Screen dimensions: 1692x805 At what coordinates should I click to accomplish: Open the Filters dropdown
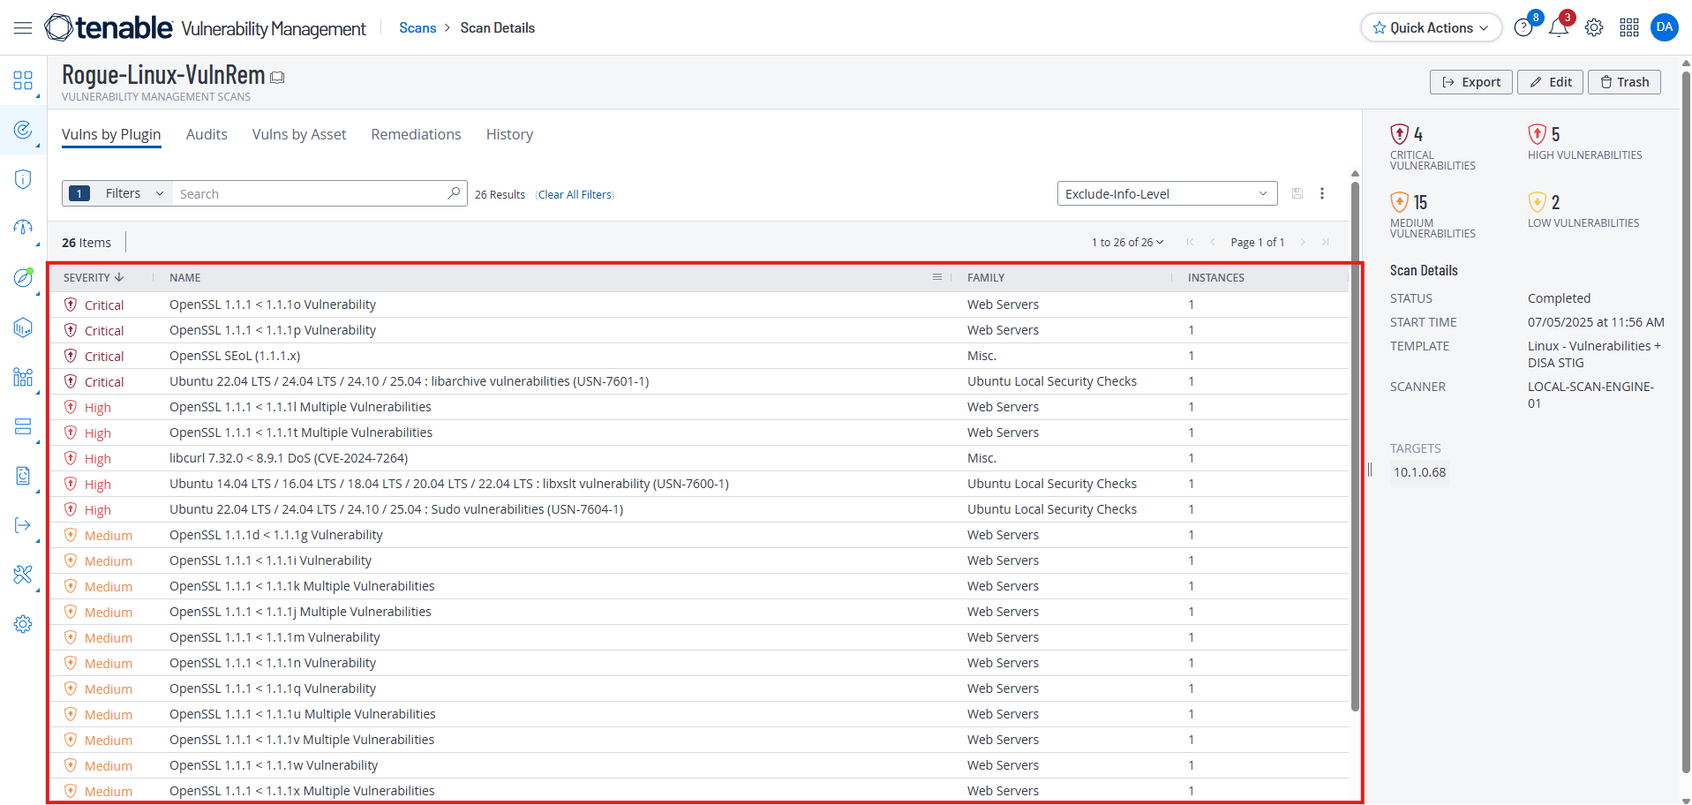click(117, 193)
